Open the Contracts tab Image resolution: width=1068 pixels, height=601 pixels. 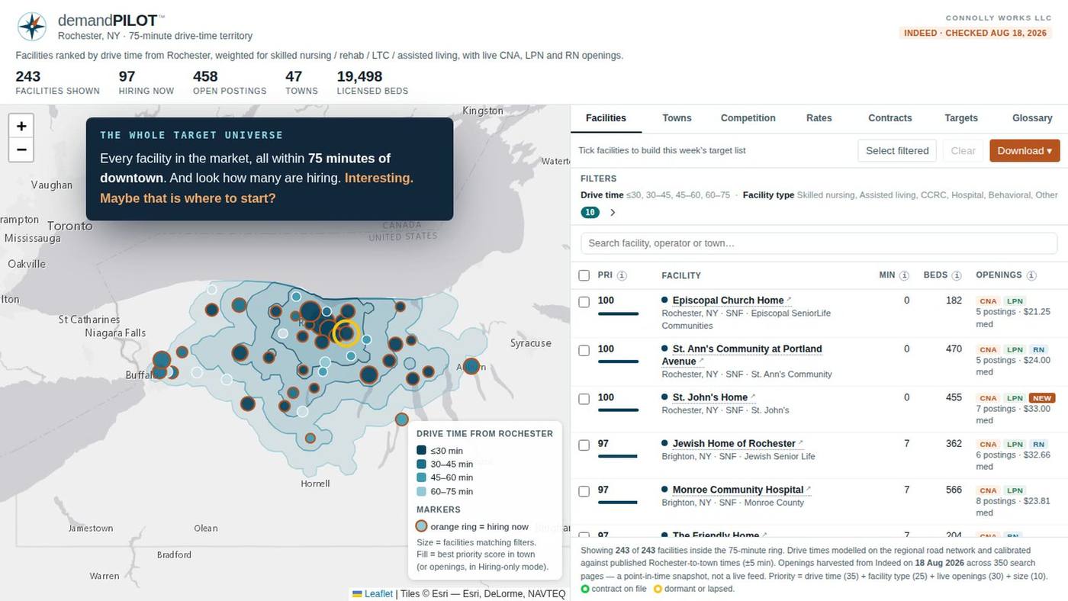coord(889,118)
